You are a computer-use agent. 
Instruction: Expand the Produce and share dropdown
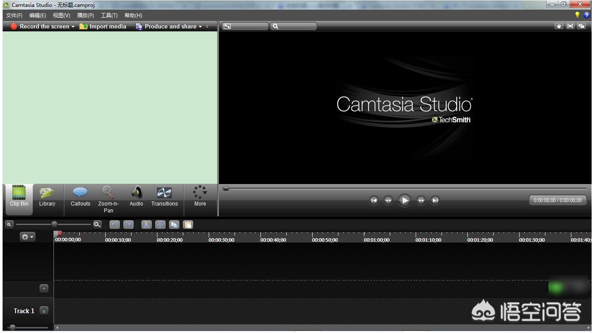point(200,27)
